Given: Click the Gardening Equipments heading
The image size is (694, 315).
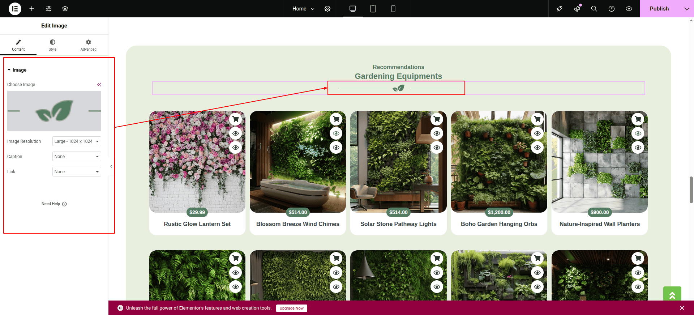Looking at the screenshot, I should [398, 76].
